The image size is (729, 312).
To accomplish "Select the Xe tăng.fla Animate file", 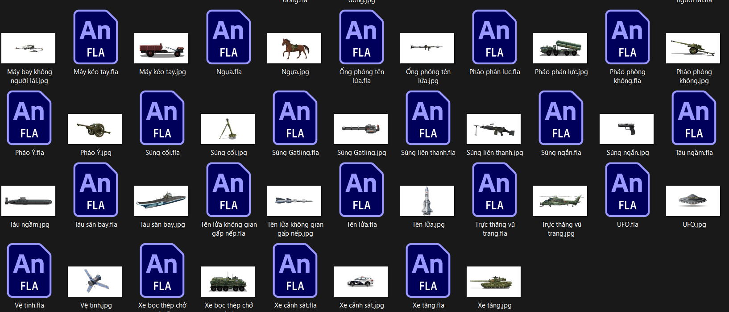I will [x=428, y=271].
